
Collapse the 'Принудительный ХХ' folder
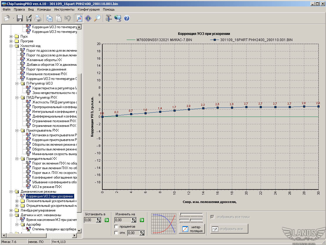click(17, 159)
